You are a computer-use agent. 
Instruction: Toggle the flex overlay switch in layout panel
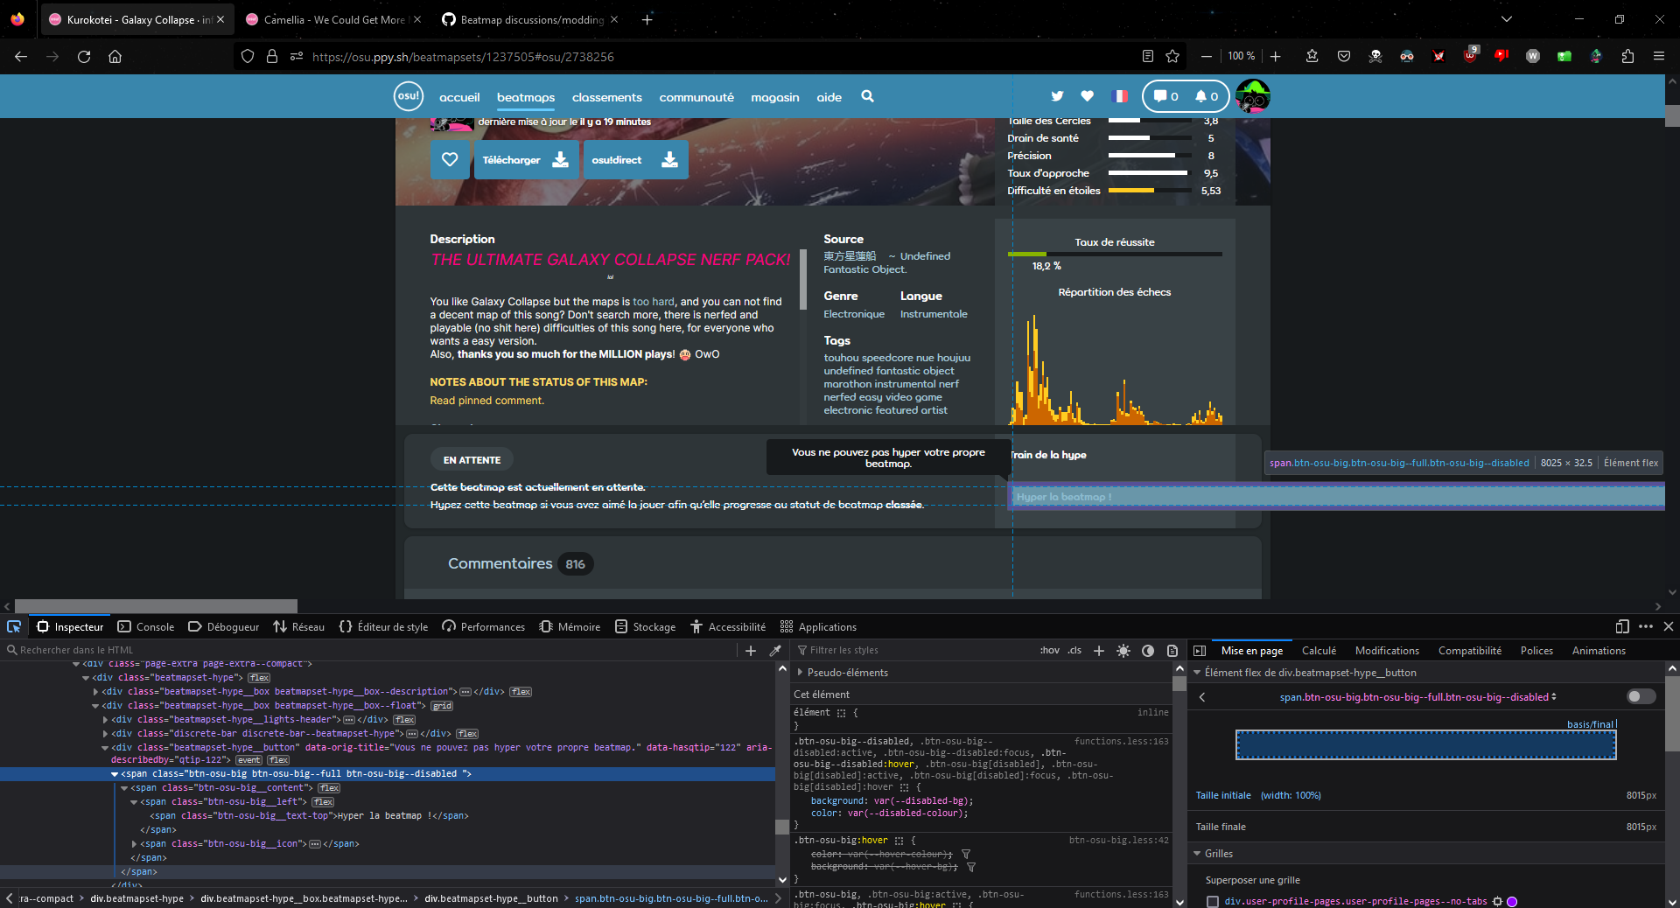pyautogui.click(x=1641, y=696)
